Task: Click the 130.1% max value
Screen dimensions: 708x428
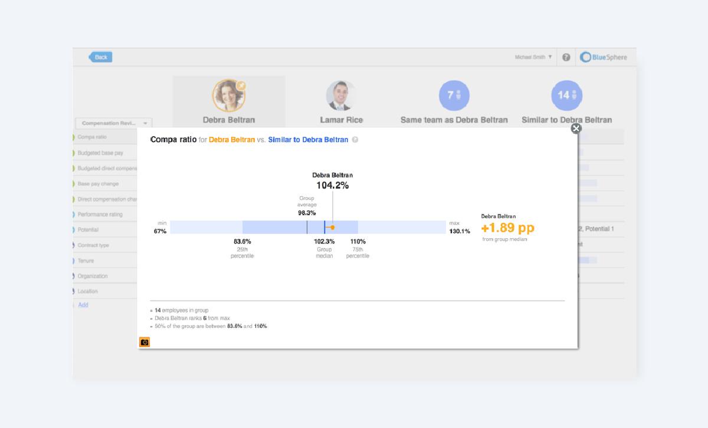Action: tap(460, 231)
